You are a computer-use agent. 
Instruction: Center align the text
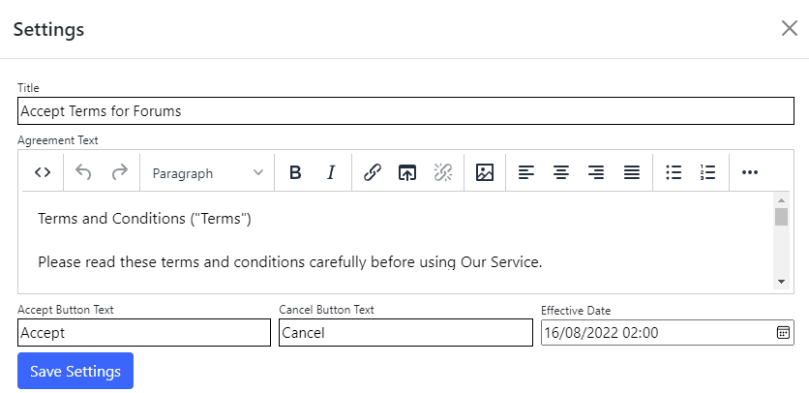(561, 173)
